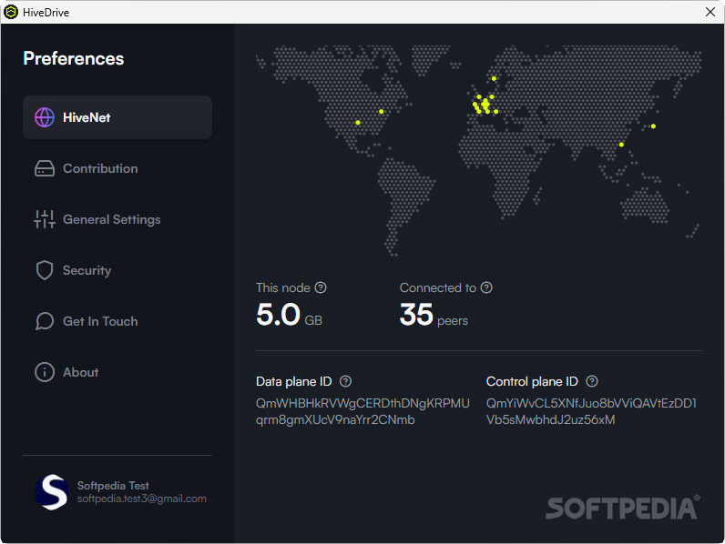Click the This node label
The width and height of the screenshot is (725, 544).
click(283, 287)
